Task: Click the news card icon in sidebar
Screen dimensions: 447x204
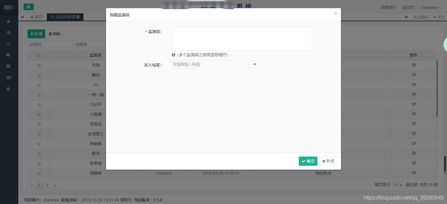Action: pos(8,77)
